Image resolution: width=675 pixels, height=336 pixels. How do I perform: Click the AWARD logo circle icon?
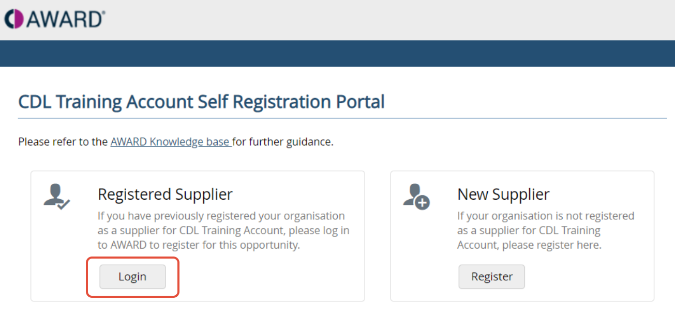coord(14,19)
